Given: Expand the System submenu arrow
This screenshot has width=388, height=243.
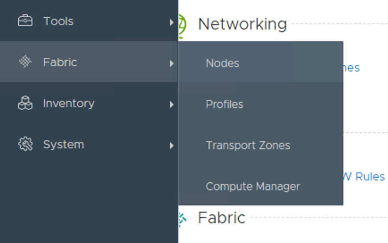Looking at the screenshot, I should tap(172, 145).
